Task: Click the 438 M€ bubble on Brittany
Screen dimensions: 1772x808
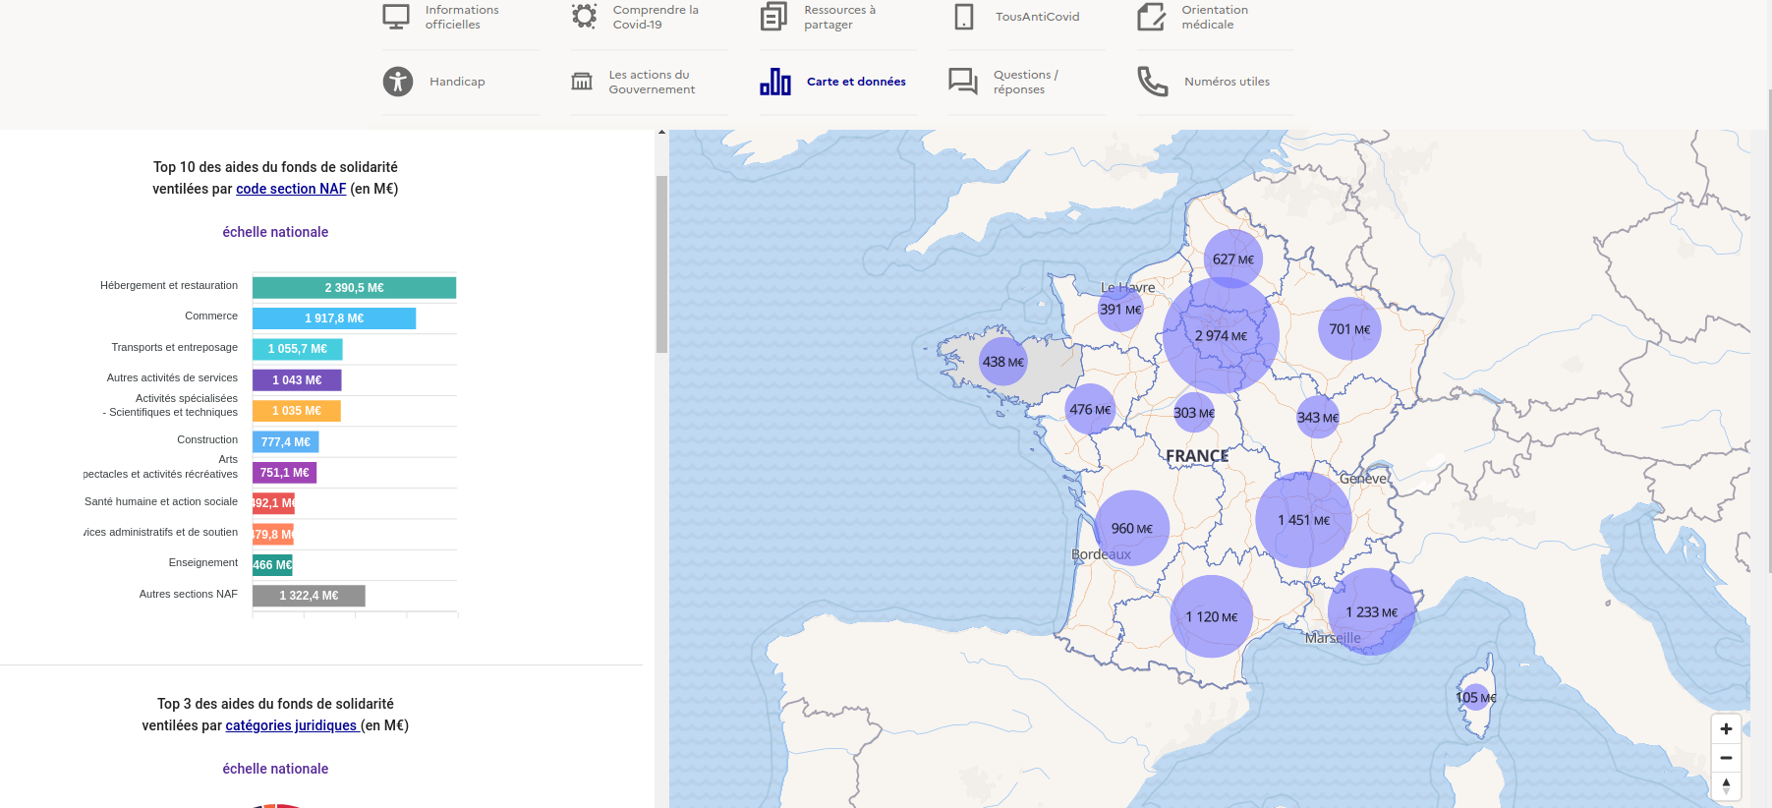Action: (x=1003, y=362)
